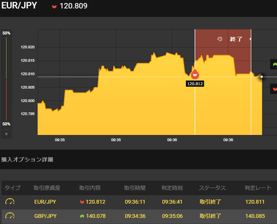The image size is (277, 224).
Task: Click the 120.795 price axis label
Action: point(28,114)
